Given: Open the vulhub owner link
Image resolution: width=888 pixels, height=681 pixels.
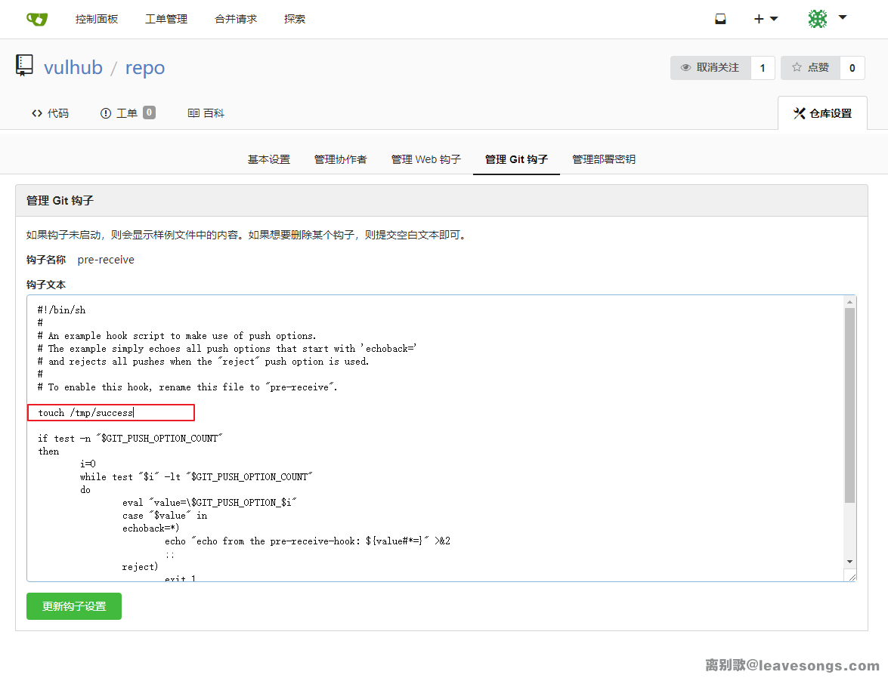Looking at the screenshot, I should [x=73, y=68].
